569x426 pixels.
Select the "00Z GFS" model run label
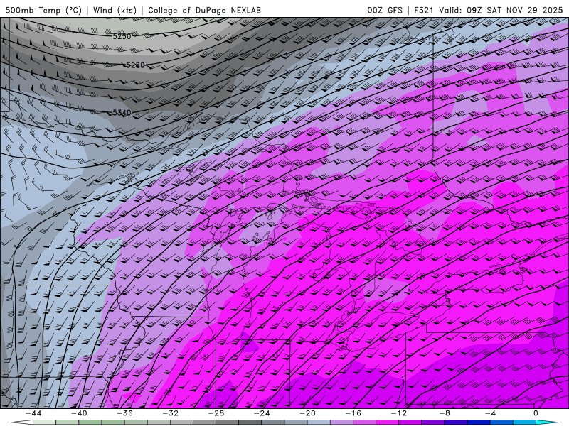(385, 10)
